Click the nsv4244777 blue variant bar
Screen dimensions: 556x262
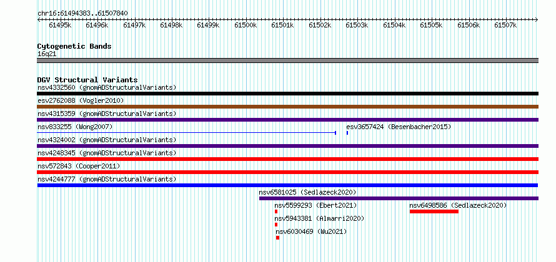(x=287, y=185)
